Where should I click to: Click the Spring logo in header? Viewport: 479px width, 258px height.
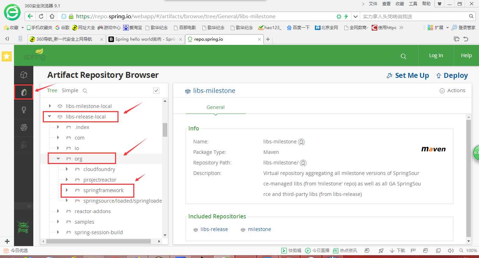34,55
